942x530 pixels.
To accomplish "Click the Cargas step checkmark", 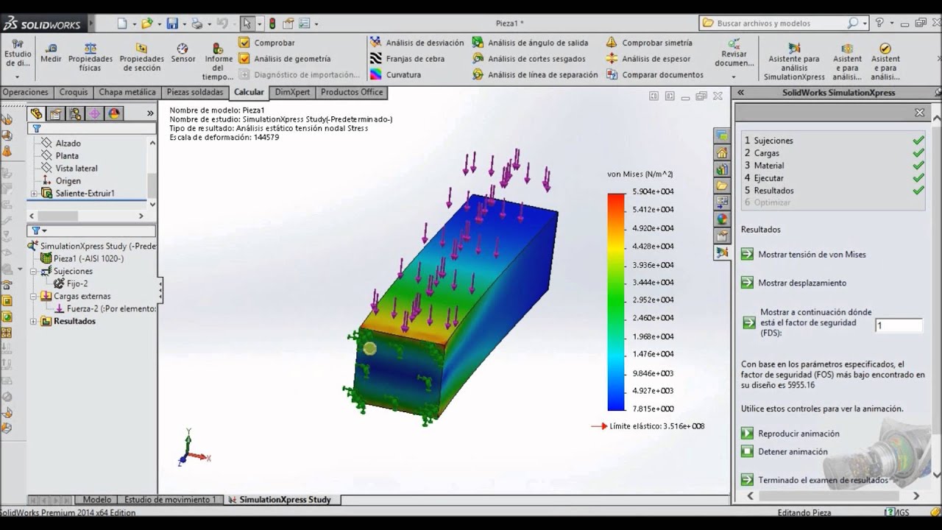I will (918, 153).
